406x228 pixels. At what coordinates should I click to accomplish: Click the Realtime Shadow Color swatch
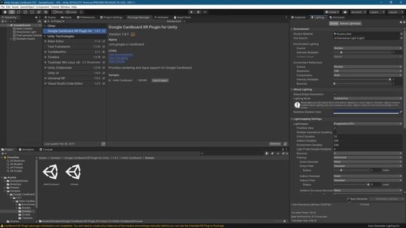366,112
